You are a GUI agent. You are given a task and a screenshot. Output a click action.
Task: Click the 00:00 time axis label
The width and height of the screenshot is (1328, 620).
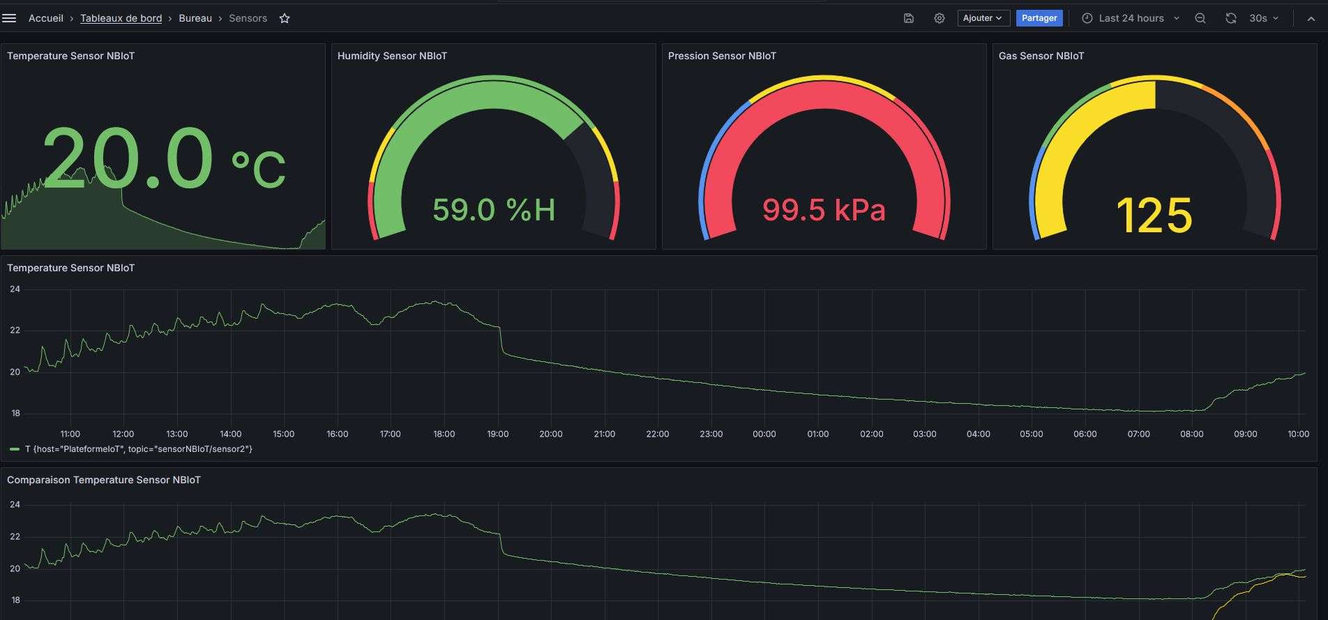[x=764, y=434]
